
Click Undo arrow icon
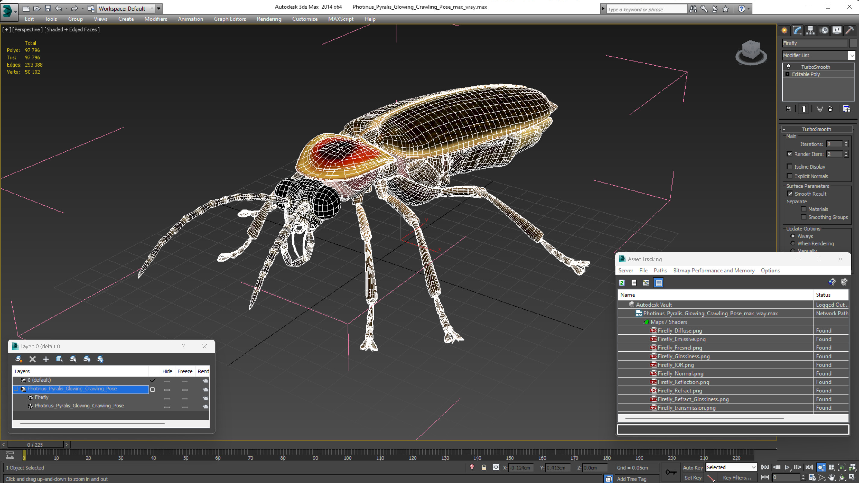tap(59, 8)
